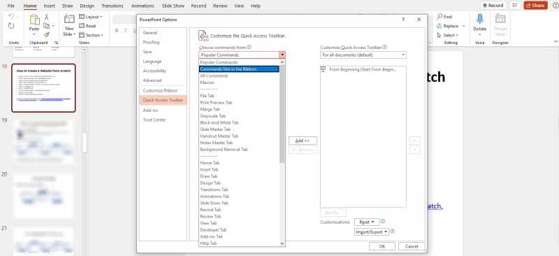This screenshot has width=559, height=256.
Task: Select the Format Painter brush icon
Action: point(46,35)
